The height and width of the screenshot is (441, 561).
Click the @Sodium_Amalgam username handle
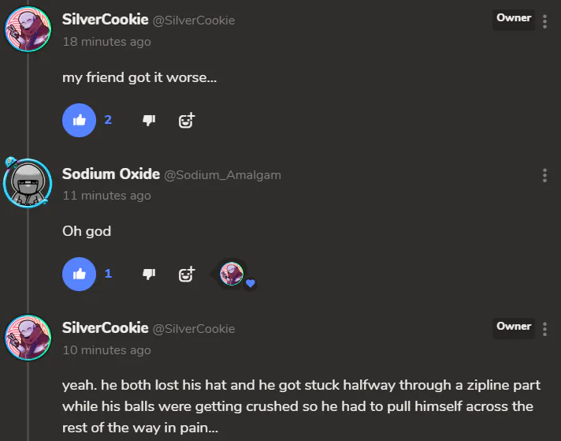[222, 175]
